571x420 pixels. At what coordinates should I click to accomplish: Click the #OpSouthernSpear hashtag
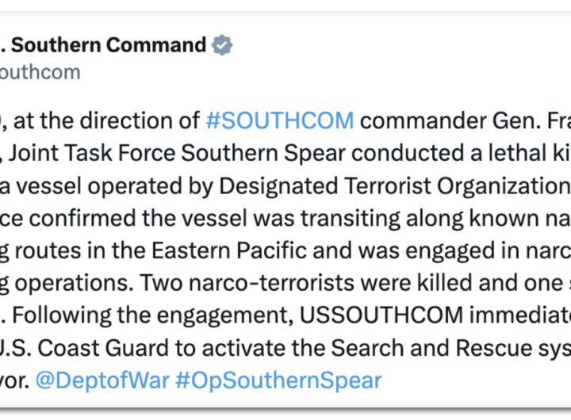click(278, 380)
